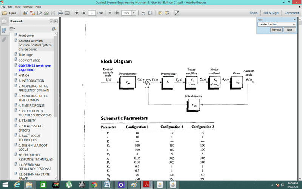
Task: Open the 6. STABILITY bookmark
Action: coord(27,121)
